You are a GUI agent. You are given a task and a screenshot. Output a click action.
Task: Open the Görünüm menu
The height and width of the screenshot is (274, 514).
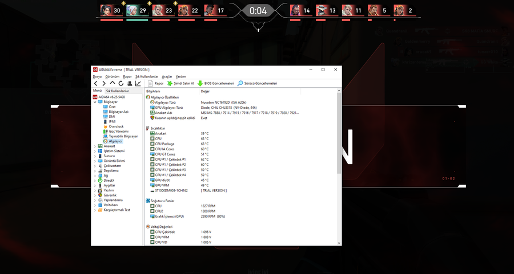point(113,76)
